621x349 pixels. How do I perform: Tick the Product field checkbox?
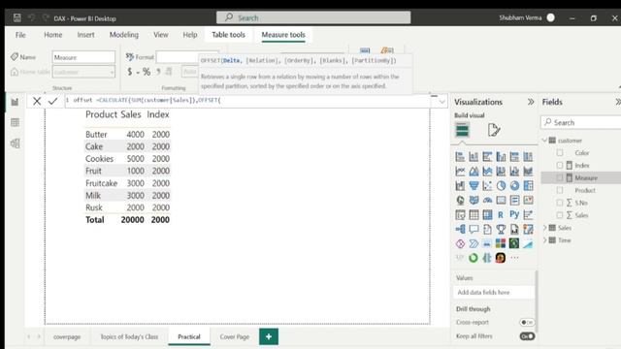click(x=560, y=190)
